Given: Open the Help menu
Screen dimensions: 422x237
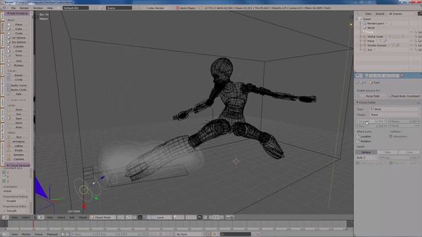Looking at the screenshot, I should coord(50,8).
